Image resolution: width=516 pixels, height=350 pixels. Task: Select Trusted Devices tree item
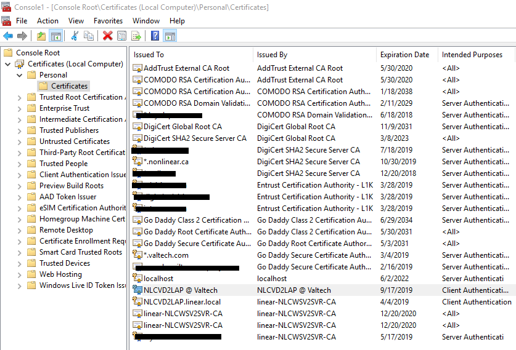(x=65, y=263)
